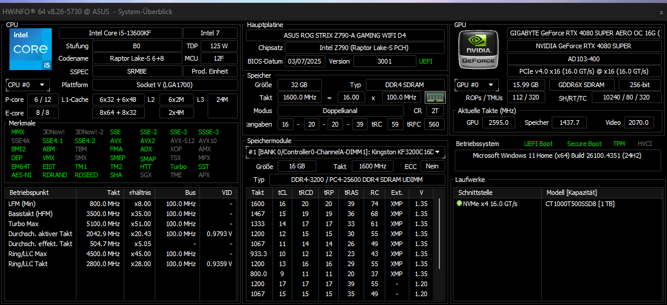Click the green UEFI label
The image size is (667, 305).
click(426, 61)
